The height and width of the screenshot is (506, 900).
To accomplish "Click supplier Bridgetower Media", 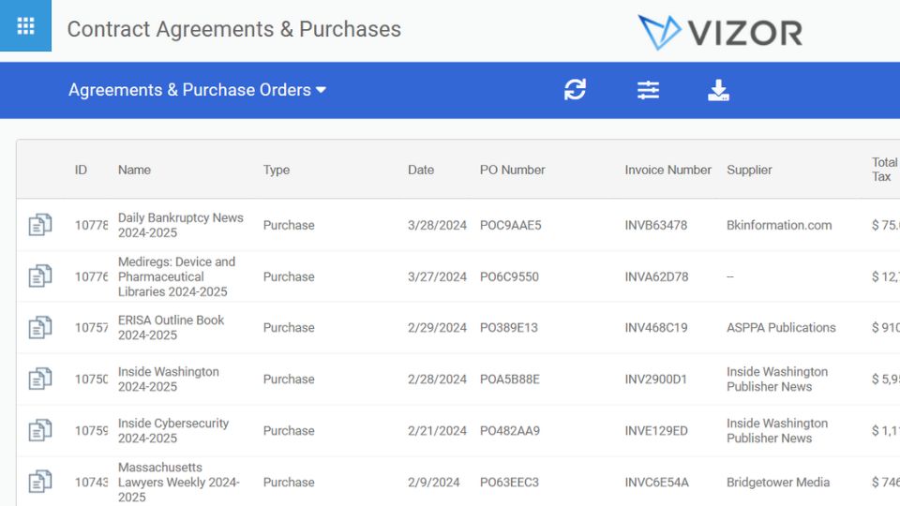I will [x=778, y=483].
